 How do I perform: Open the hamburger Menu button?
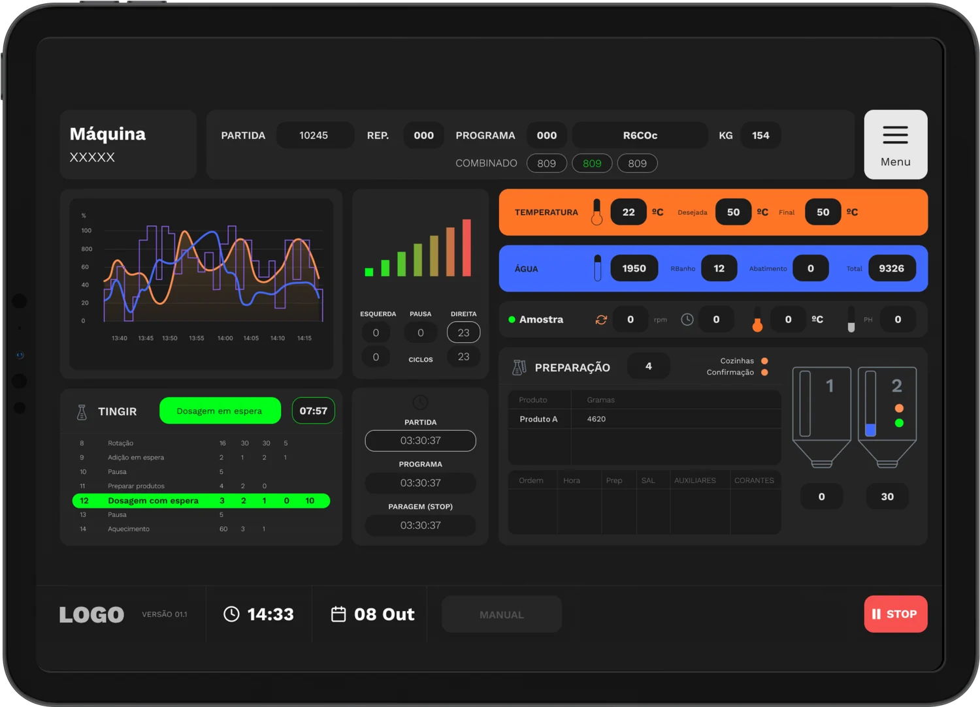pyautogui.click(x=895, y=144)
